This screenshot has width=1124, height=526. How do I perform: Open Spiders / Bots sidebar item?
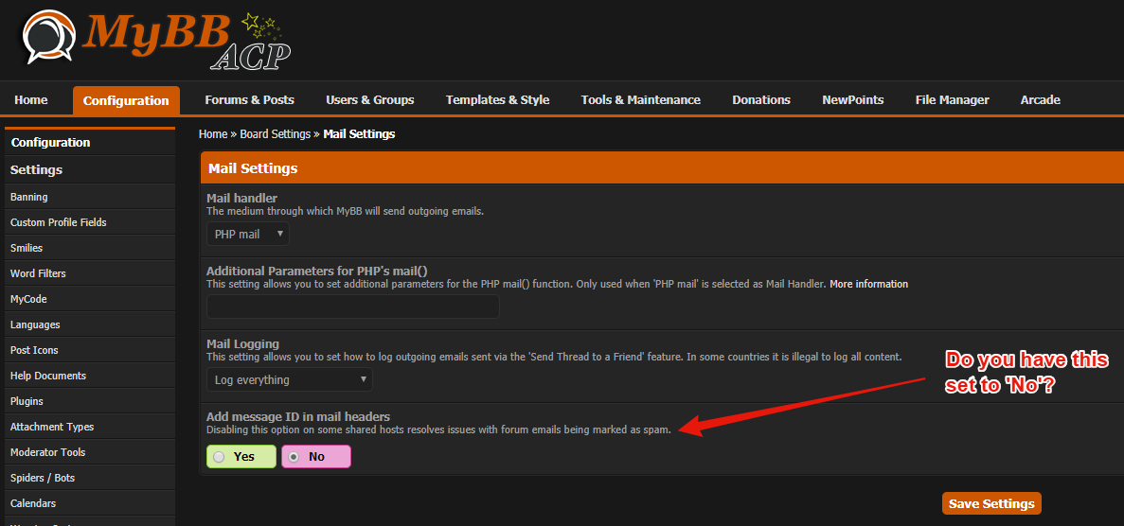pyautogui.click(x=90, y=478)
